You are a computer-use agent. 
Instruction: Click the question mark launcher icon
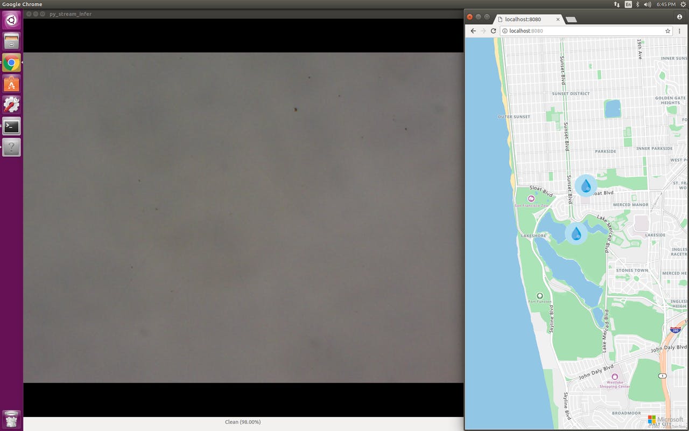click(x=11, y=147)
